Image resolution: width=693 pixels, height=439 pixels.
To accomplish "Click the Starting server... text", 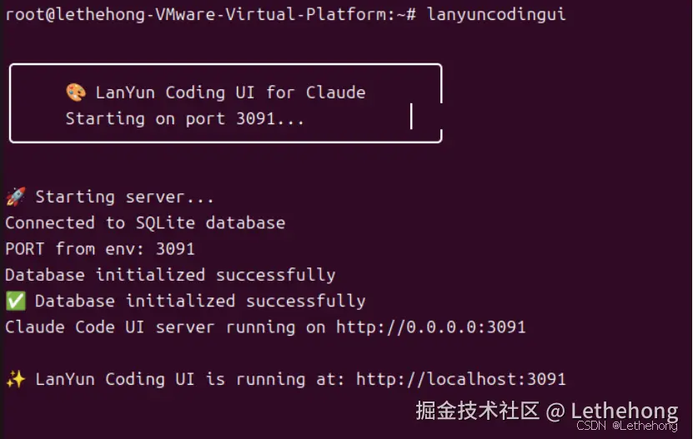I will pos(124,197).
